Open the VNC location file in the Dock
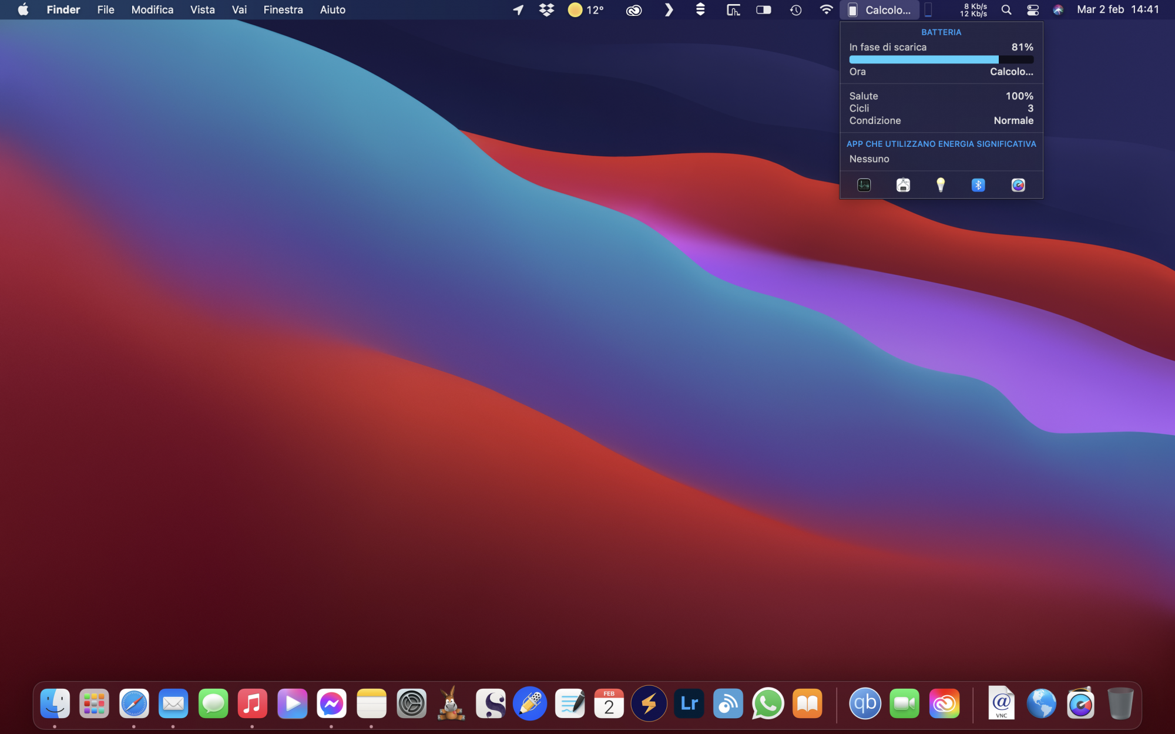1175x734 pixels. tap(1001, 703)
